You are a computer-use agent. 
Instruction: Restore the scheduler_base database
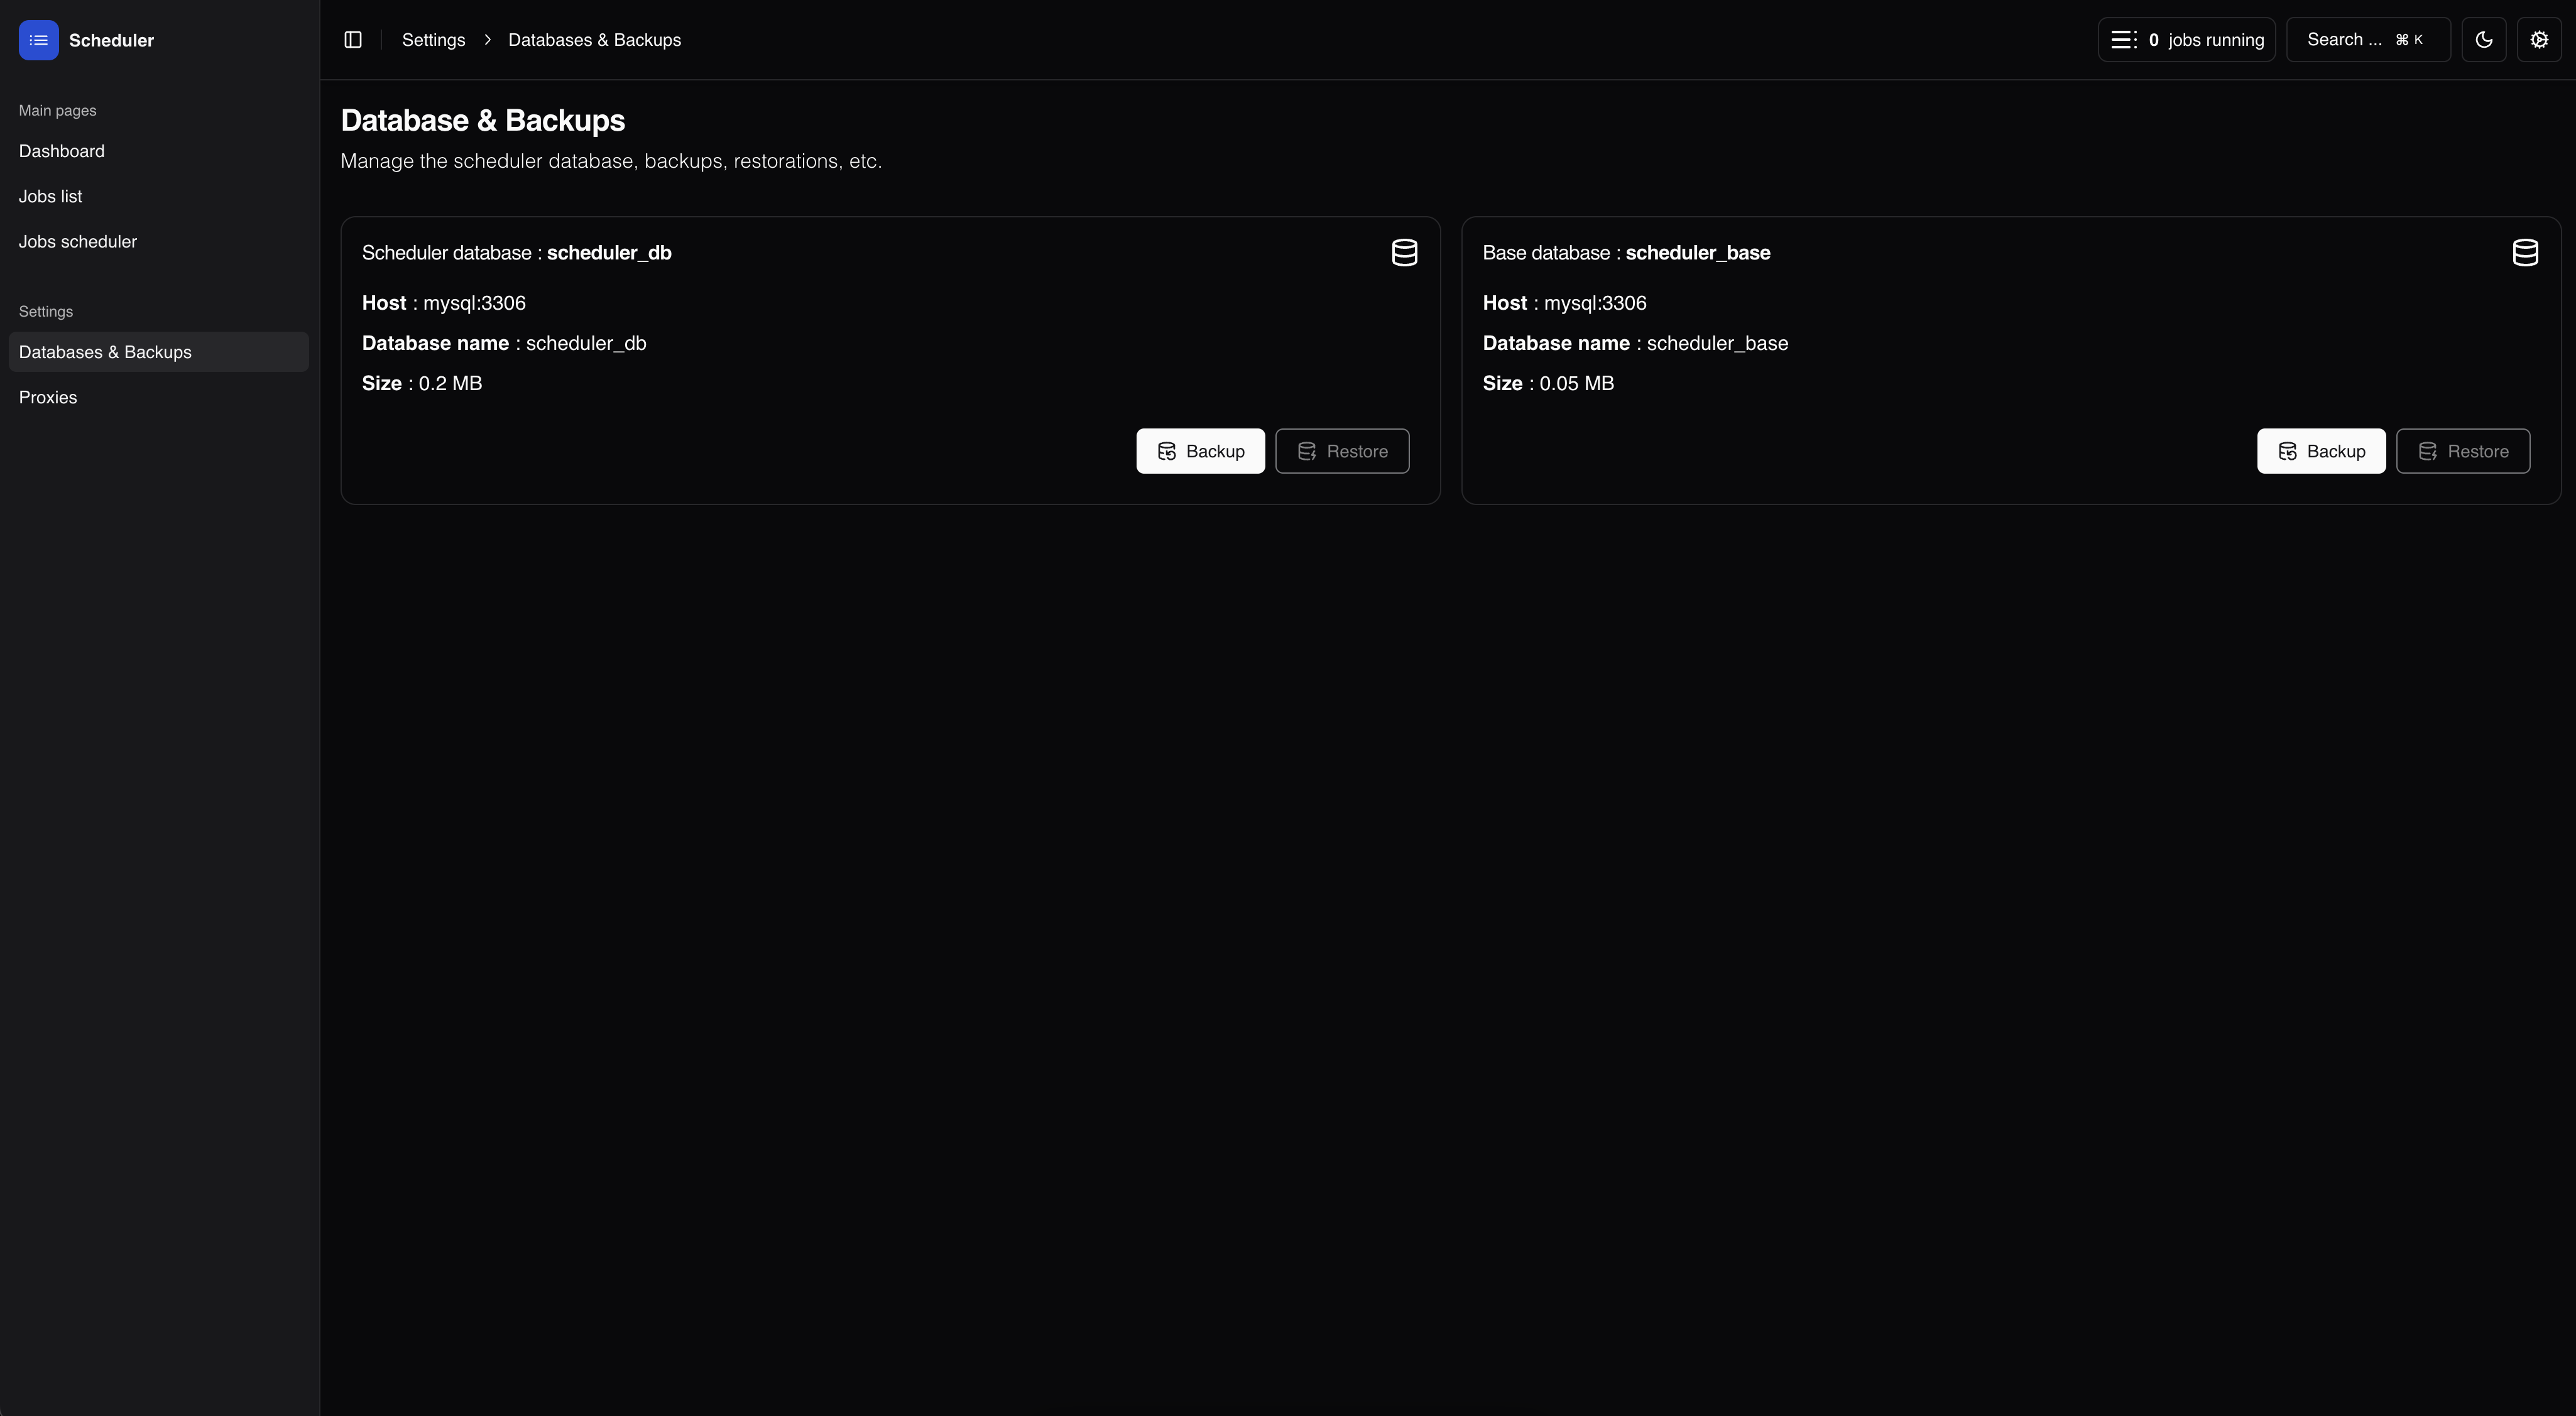2462,451
